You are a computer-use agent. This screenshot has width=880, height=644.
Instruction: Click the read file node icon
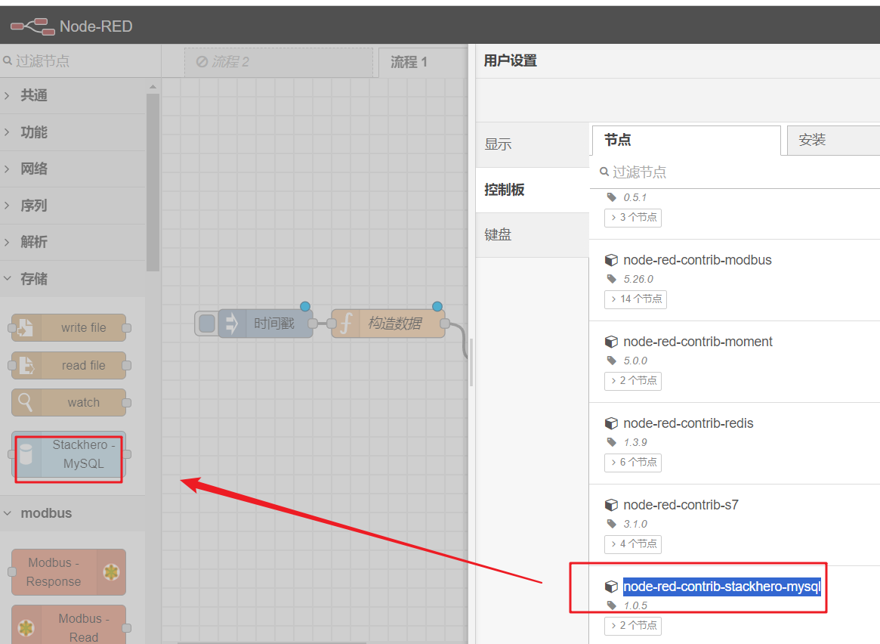[26, 366]
